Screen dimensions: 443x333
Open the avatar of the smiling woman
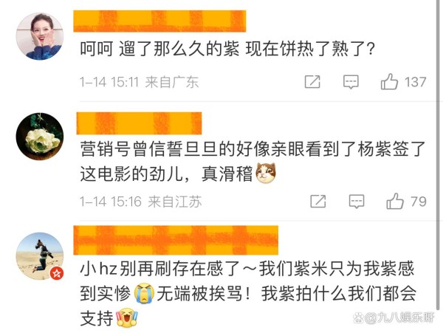(x=40, y=36)
